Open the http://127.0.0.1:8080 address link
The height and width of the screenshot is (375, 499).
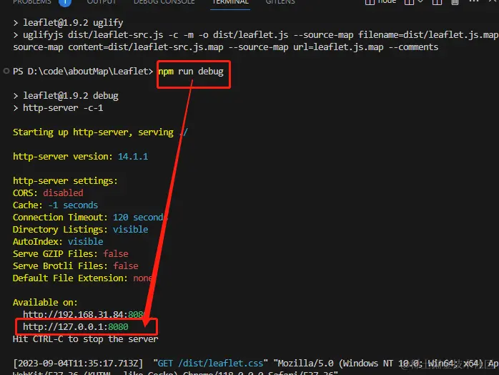click(76, 327)
